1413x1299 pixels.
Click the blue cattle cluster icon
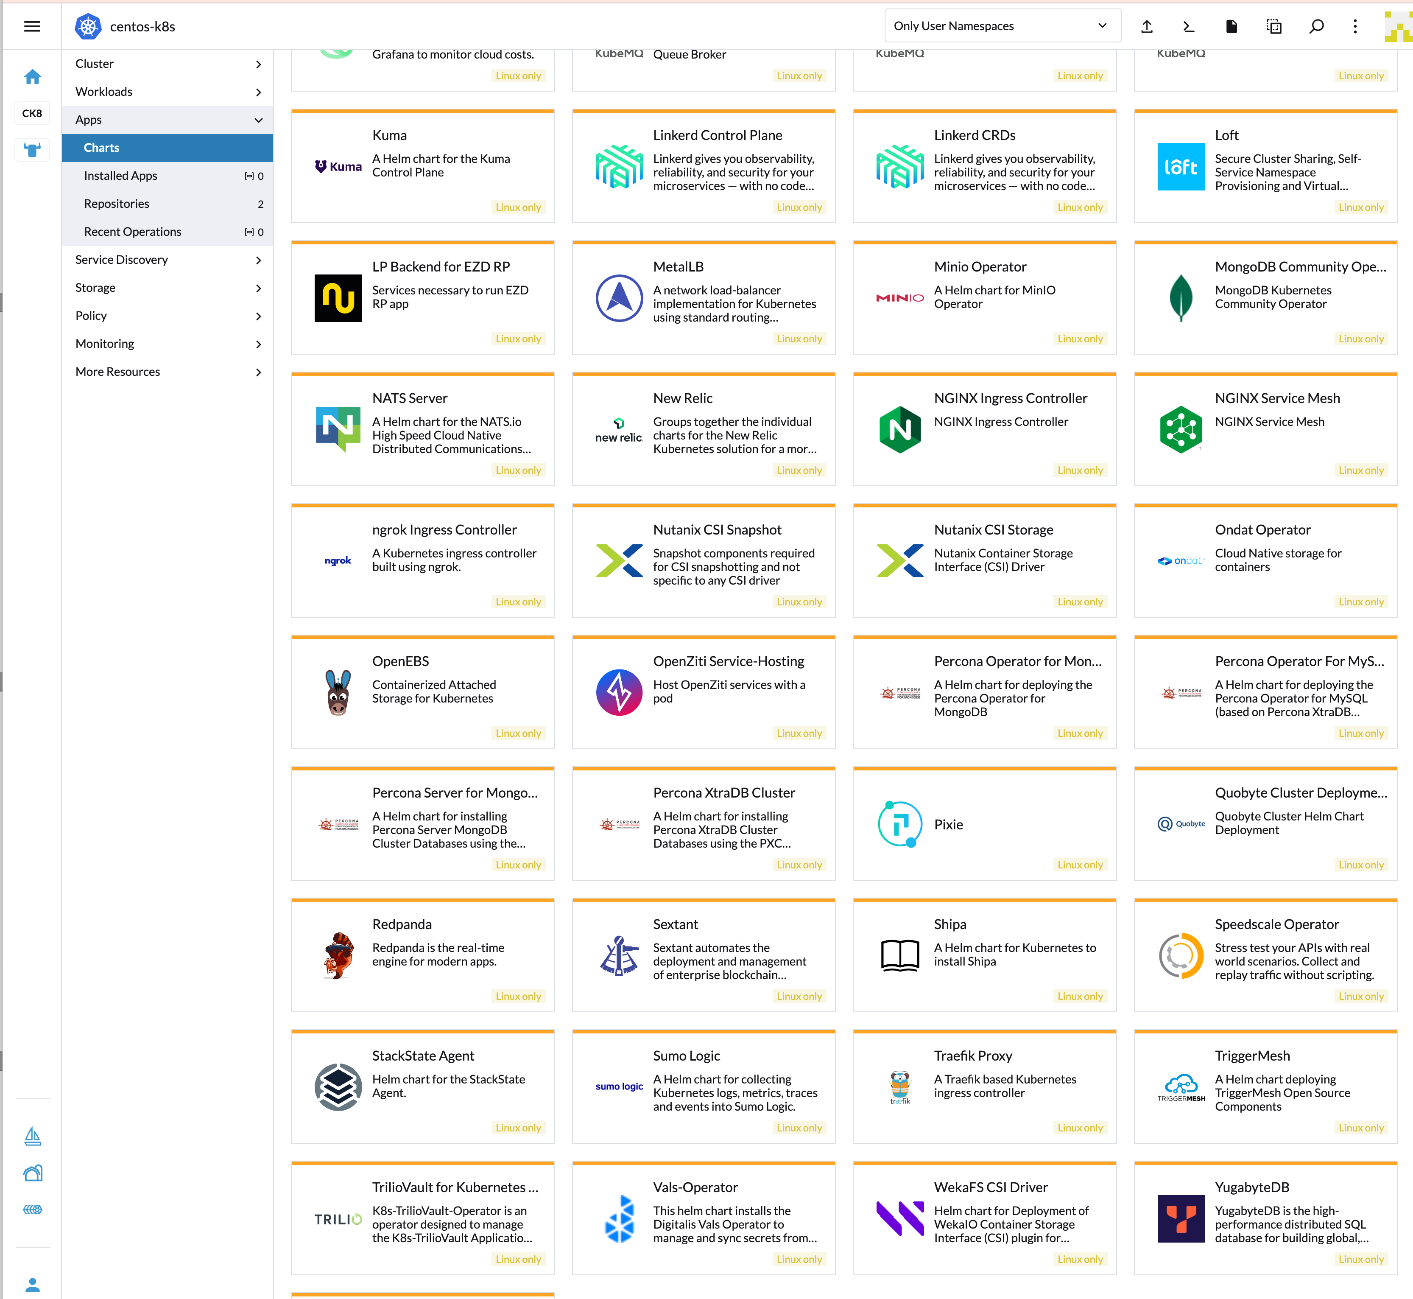coord(32,149)
